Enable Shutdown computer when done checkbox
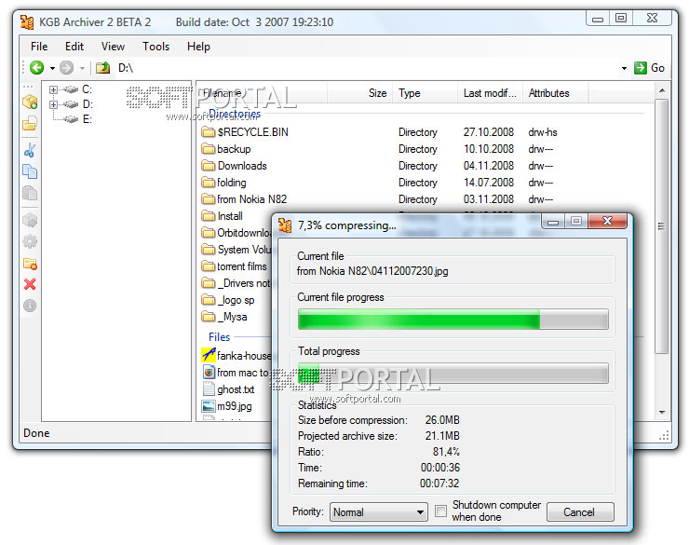 point(440,511)
